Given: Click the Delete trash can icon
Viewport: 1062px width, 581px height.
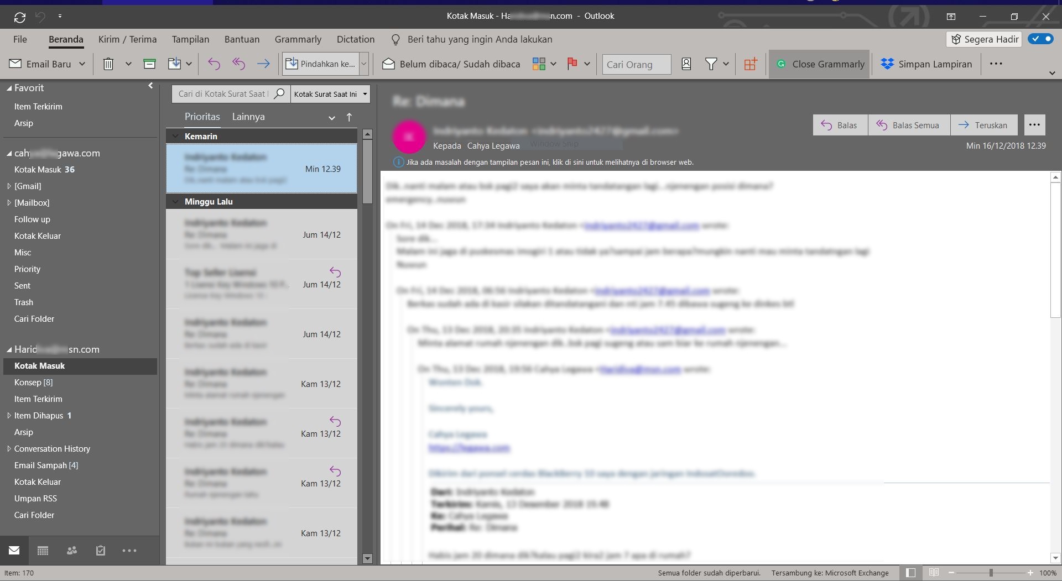Looking at the screenshot, I should pos(108,64).
